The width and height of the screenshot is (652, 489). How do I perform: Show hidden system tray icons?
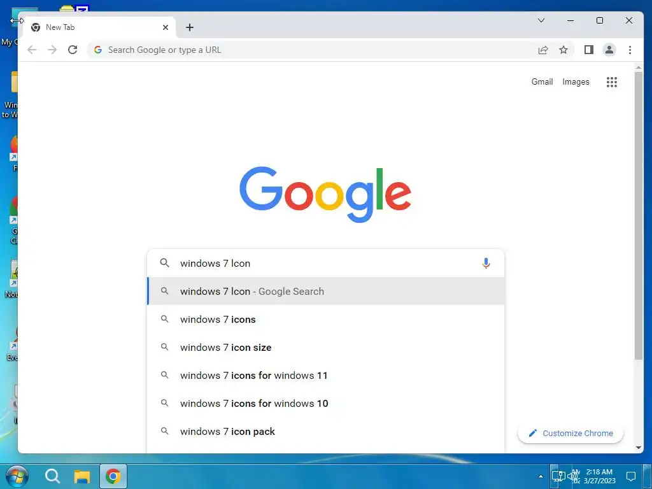point(541,476)
